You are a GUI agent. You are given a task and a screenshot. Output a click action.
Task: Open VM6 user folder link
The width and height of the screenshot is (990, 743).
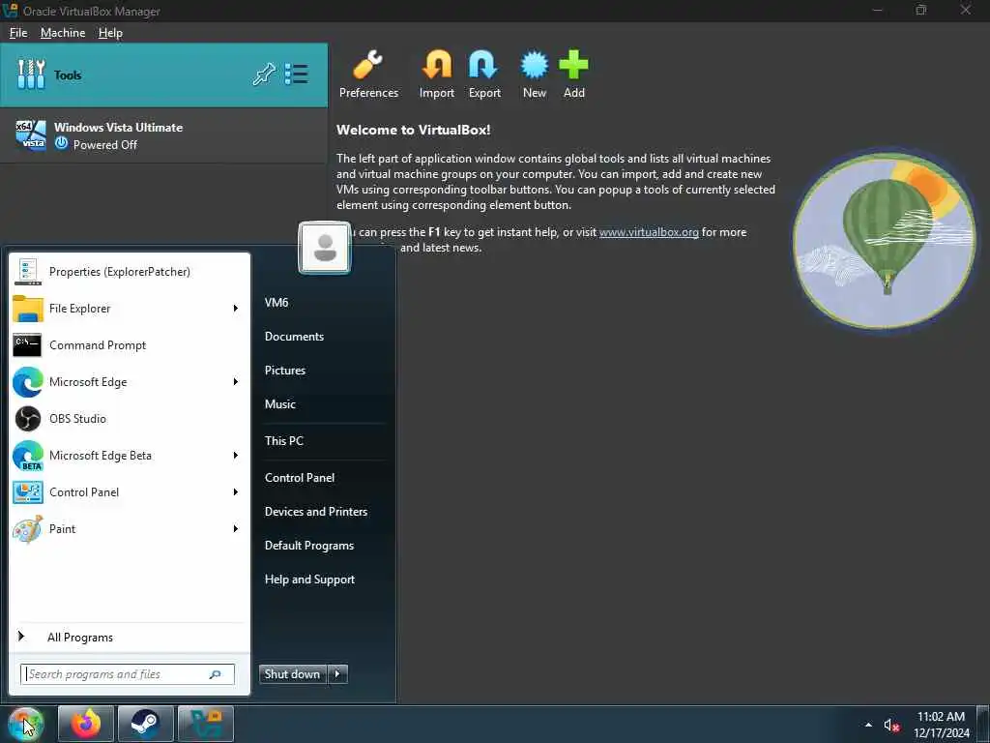tap(277, 302)
